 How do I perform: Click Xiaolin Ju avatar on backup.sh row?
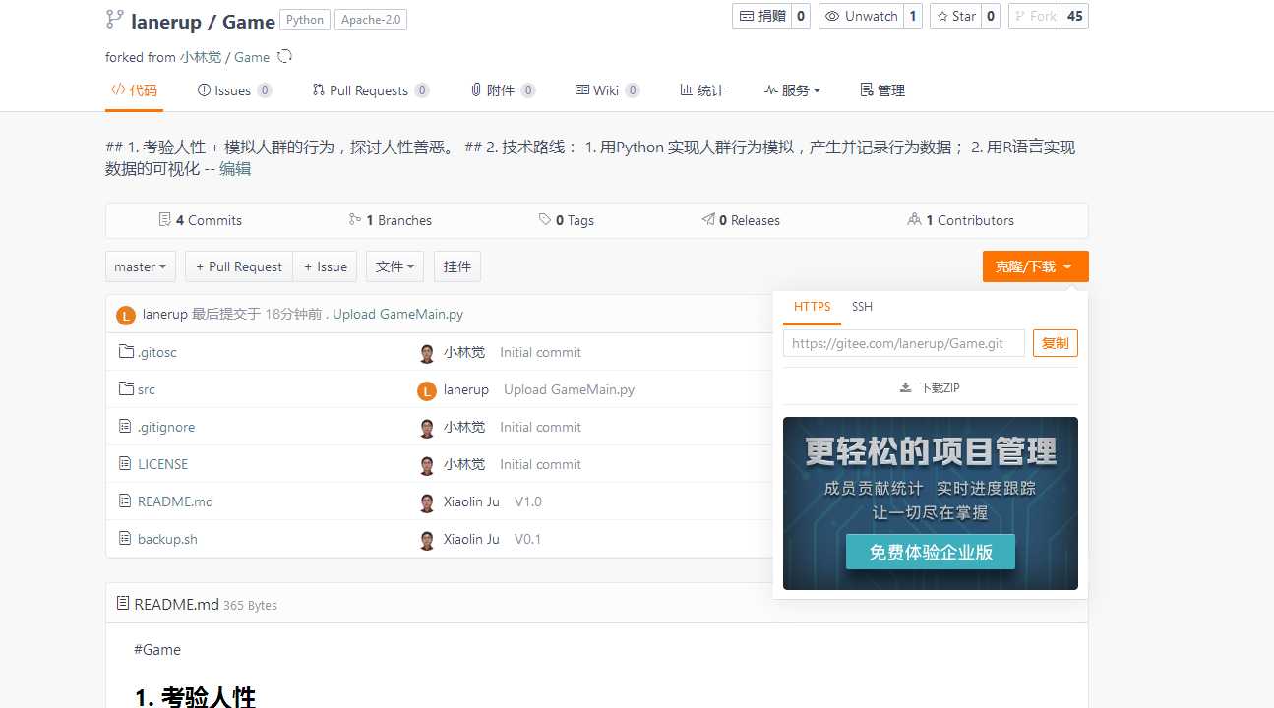point(427,540)
